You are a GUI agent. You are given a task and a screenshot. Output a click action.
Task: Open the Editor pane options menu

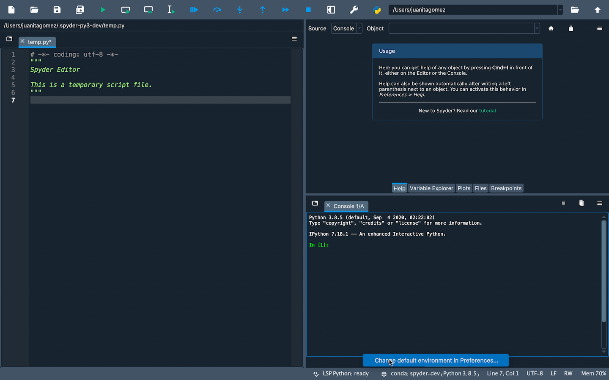tap(294, 39)
